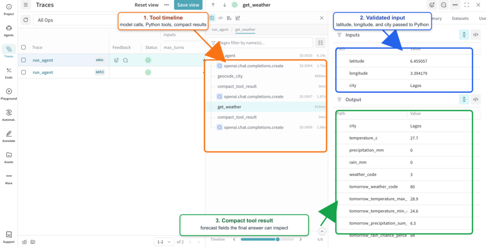486x248 pixels.
Task: Open the Agents section in sidebar
Action: point(9,30)
